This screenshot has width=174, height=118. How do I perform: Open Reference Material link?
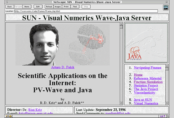(148, 78)
